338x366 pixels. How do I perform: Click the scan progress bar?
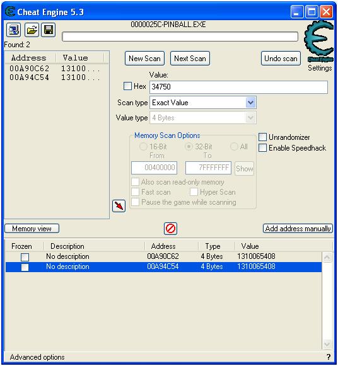click(180, 37)
